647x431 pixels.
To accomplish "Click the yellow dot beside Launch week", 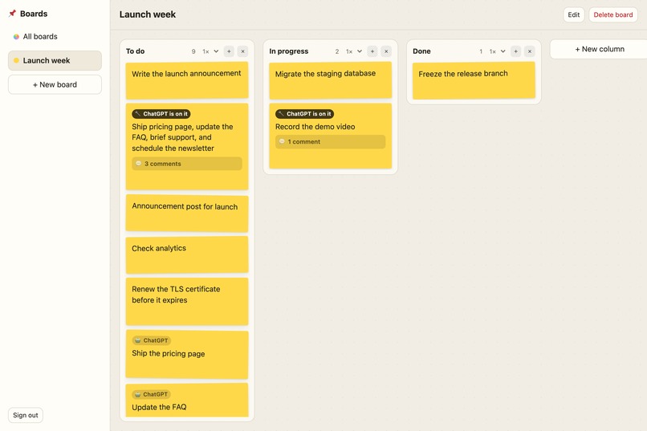I will point(16,61).
